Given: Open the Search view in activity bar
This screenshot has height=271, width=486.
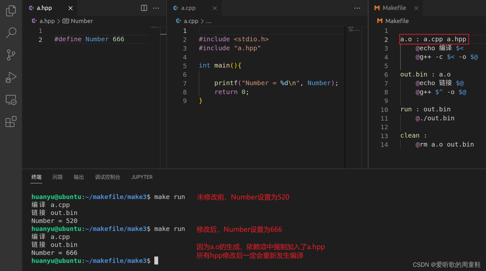Looking at the screenshot, I should pyautogui.click(x=11, y=33).
